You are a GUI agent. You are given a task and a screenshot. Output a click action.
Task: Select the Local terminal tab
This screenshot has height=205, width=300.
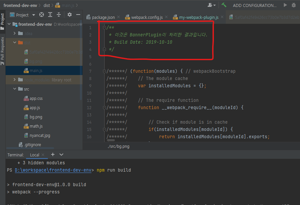click(35, 155)
